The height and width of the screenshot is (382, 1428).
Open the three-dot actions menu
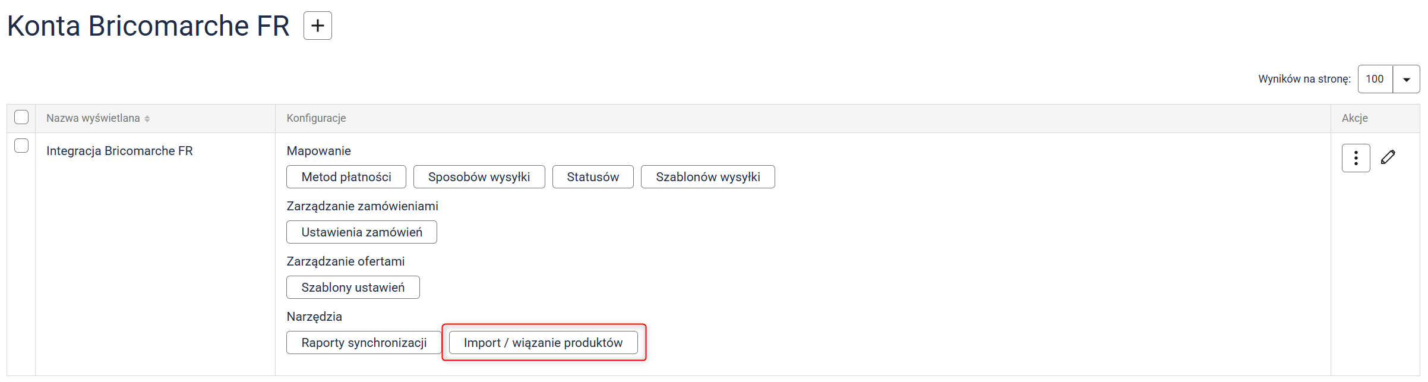1356,158
